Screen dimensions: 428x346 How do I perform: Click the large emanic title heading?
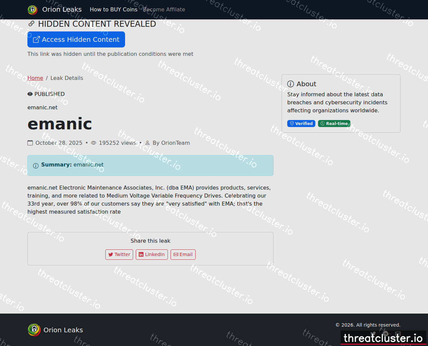(x=60, y=124)
